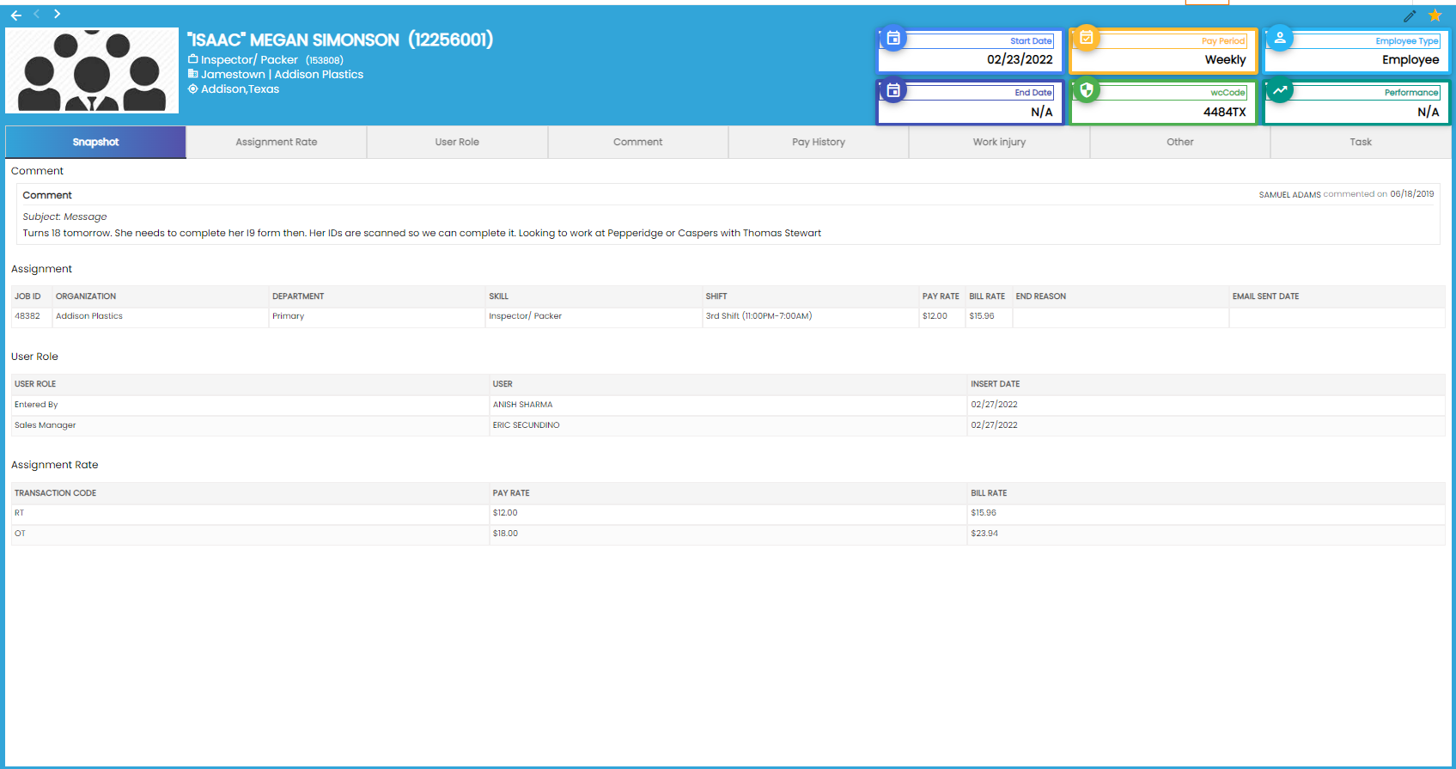Click the Pay Period calendar icon
1456x769 pixels.
[1087, 38]
